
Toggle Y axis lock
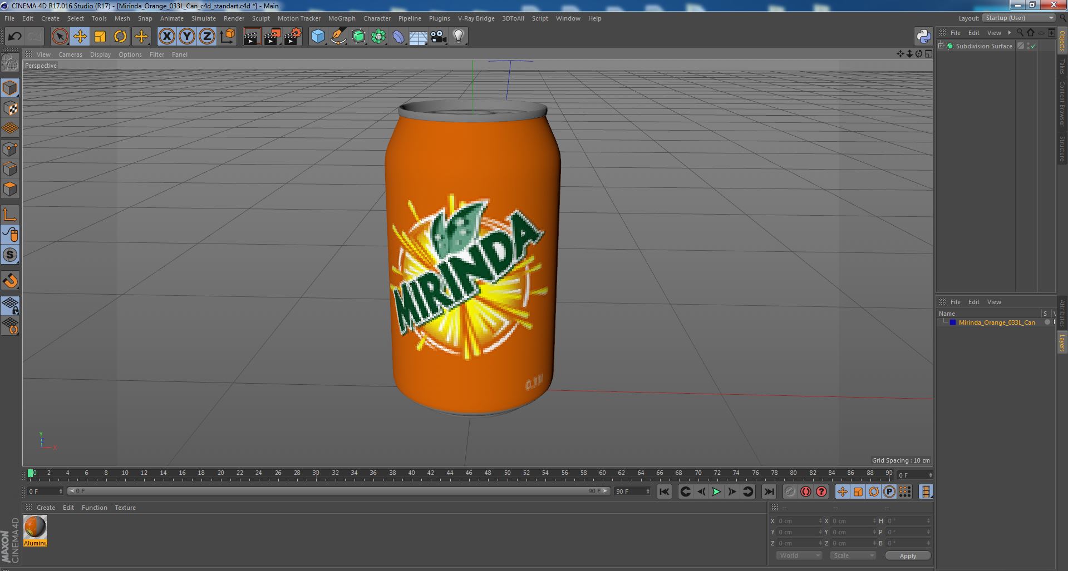(186, 37)
